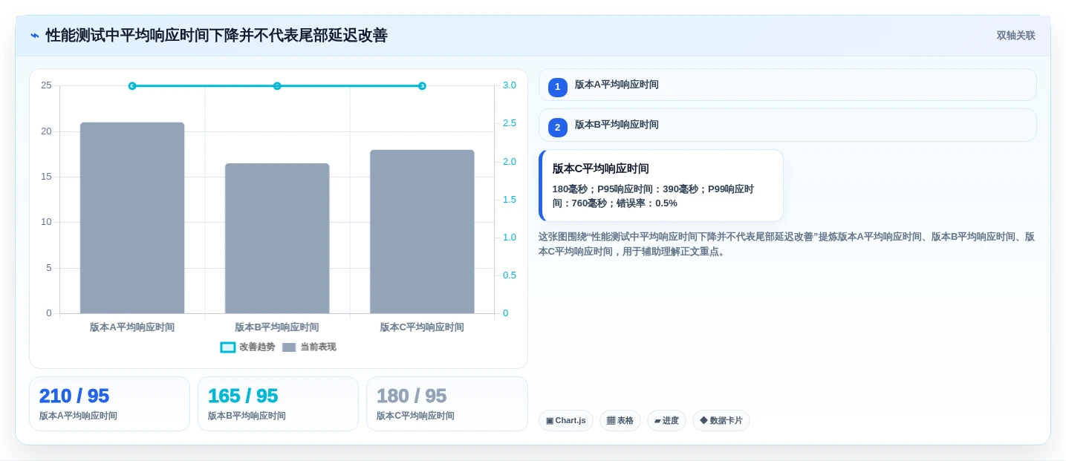This screenshot has width=1066, height=461.
Task: Select the 版本C平均响应时间 bar
Action: 422,232
